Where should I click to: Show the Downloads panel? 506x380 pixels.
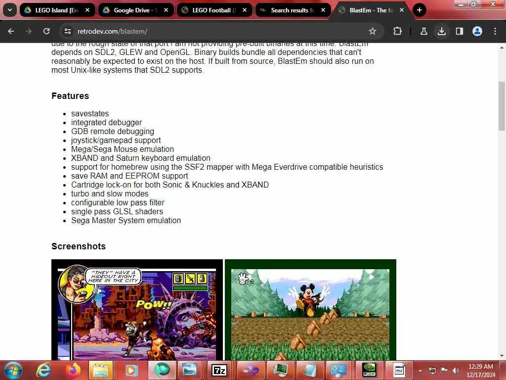pos(441,31)
